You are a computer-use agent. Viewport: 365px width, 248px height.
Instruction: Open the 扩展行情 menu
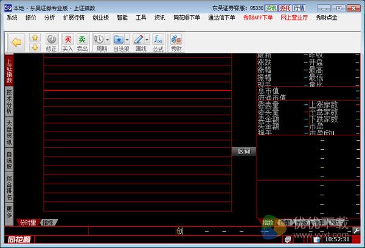point(74,18)
